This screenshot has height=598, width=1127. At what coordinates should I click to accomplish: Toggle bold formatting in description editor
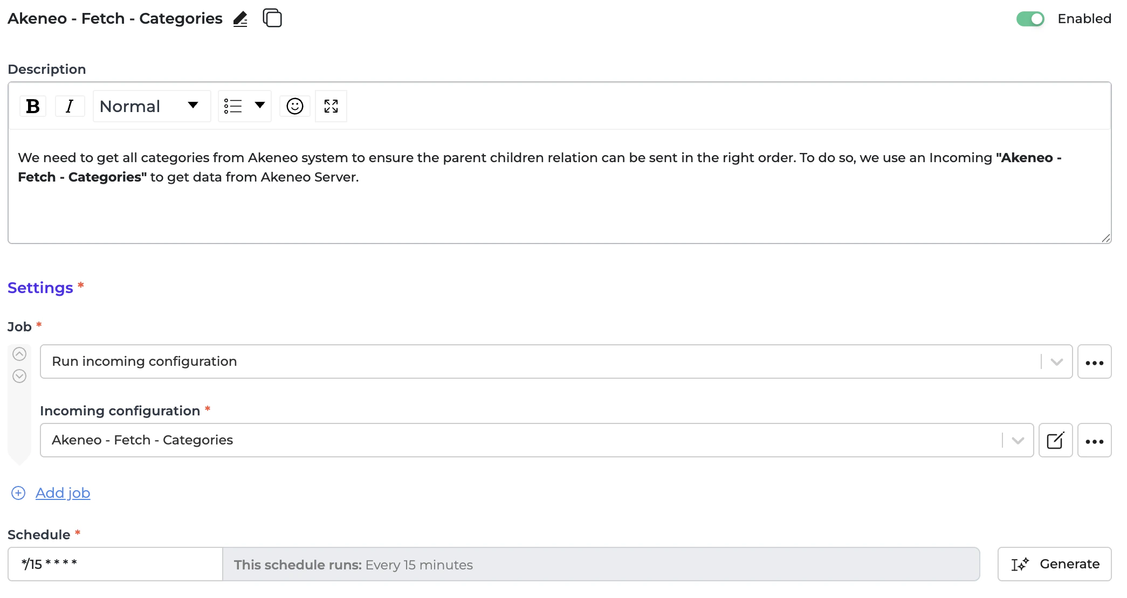pos(33,106)
